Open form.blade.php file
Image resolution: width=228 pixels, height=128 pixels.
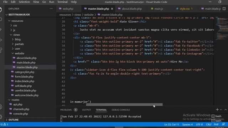pyautogui.click(x=24, y=76)
